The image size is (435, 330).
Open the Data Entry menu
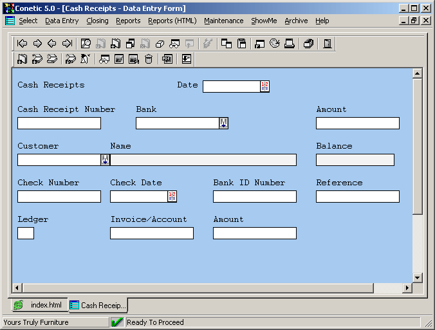point(62,21)
